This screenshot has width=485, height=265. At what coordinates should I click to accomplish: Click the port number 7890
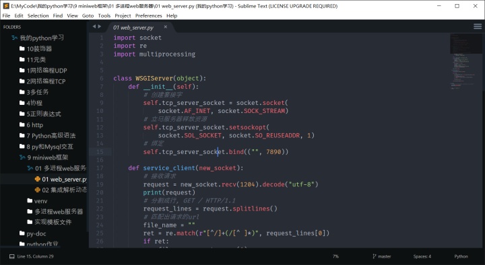coord(273,151)
